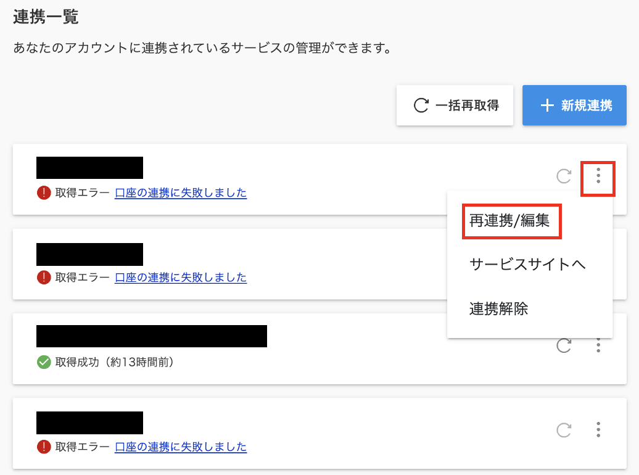Refresh the first service card with its reload icon

point(564,176)
